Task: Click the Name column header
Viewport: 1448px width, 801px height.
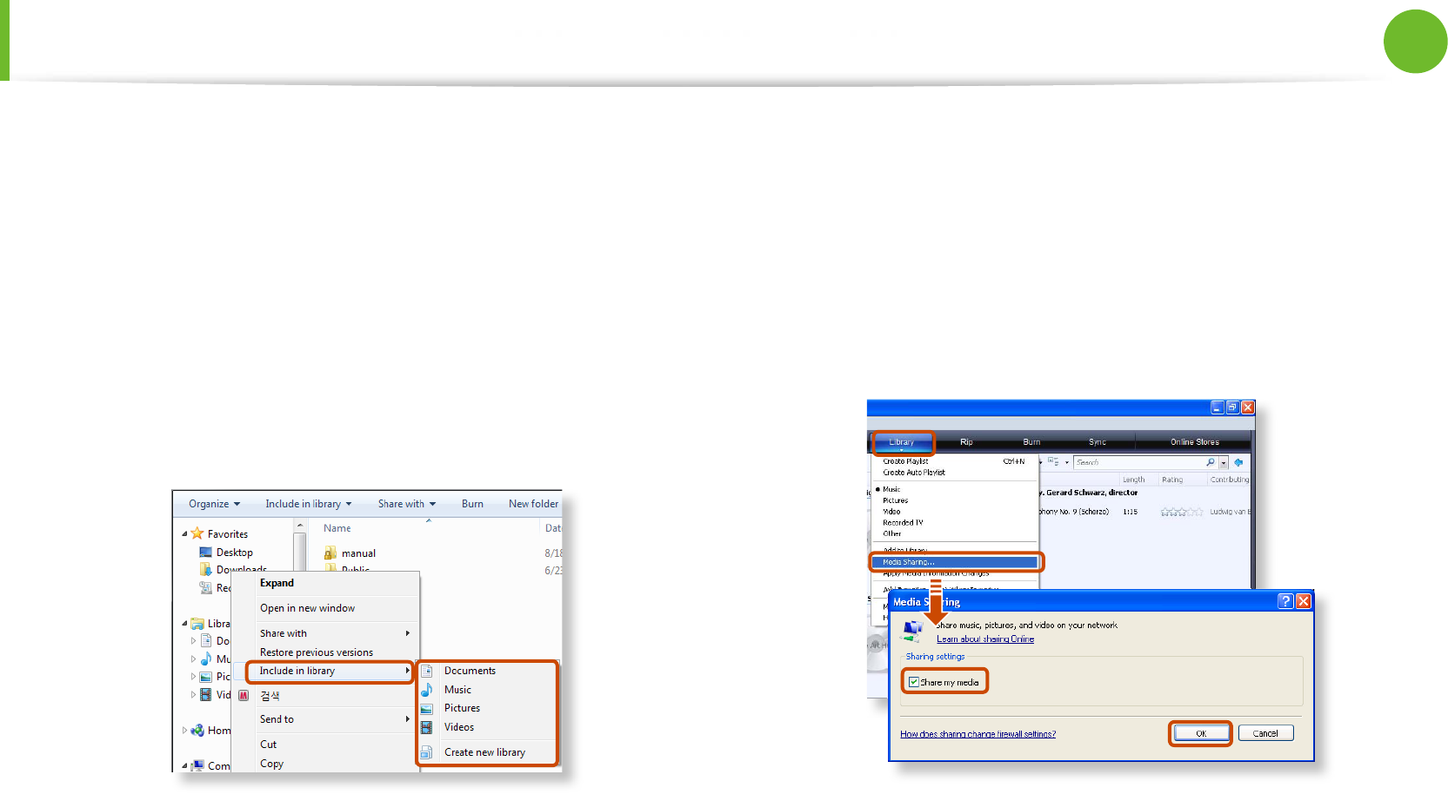Action: click(x=337, y=528)
